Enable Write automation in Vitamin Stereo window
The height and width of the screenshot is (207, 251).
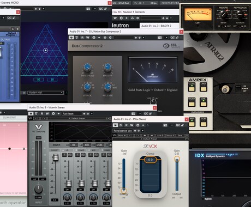47,114
